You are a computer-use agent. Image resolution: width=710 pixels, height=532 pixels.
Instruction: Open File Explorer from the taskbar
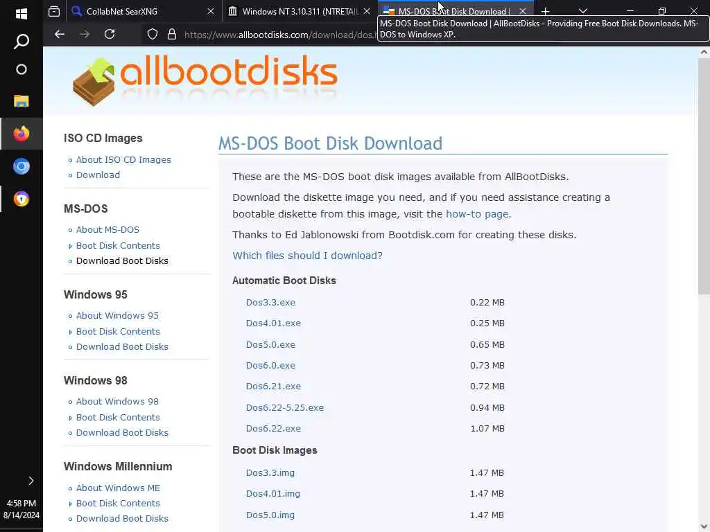pos(21,101)
